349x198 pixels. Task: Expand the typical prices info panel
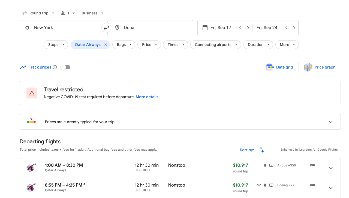click(331, 122)
